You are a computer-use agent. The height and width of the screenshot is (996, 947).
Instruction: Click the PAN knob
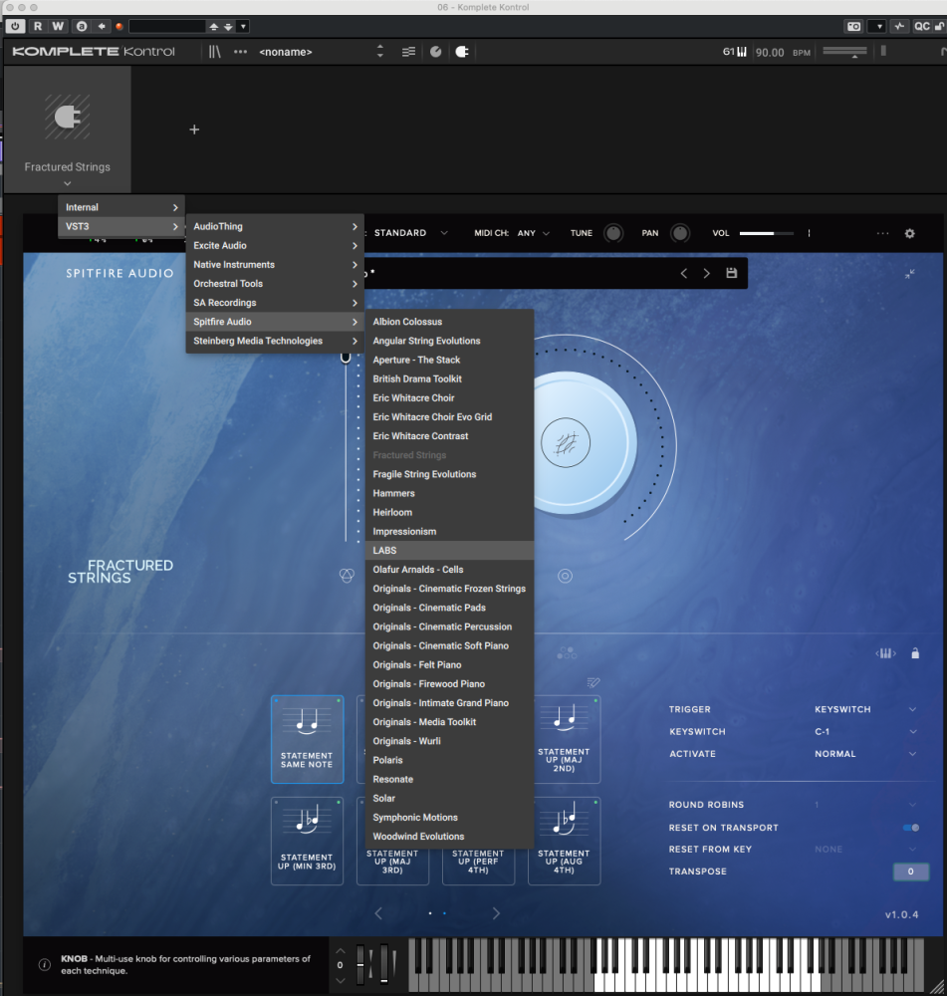(x=680, y=233)
